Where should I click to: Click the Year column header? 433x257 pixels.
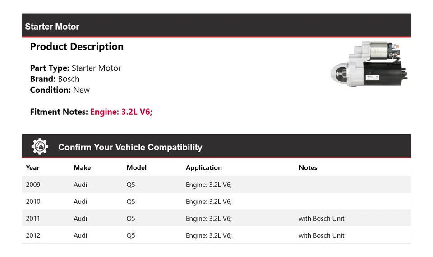(32, 167)
